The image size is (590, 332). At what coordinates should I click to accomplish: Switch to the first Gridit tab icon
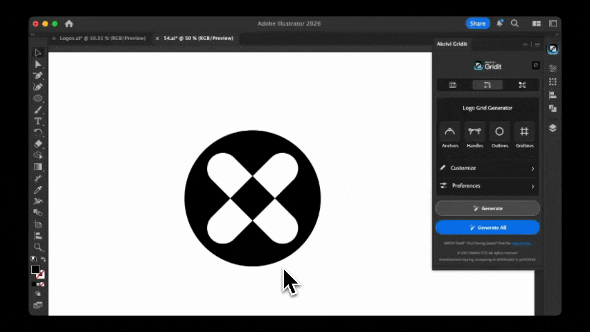pyautogui.click(x=453, y=85)
